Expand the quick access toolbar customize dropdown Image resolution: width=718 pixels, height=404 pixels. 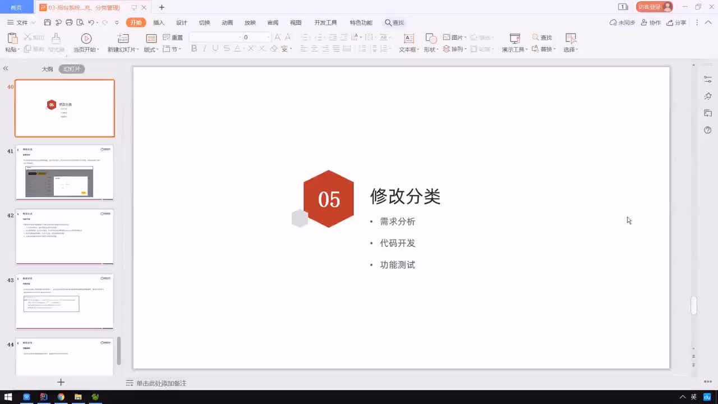tap(117, 22)
